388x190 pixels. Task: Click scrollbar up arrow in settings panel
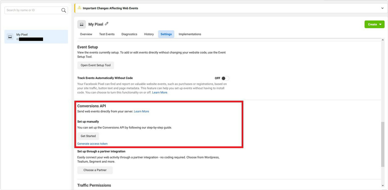click(383, 40)
